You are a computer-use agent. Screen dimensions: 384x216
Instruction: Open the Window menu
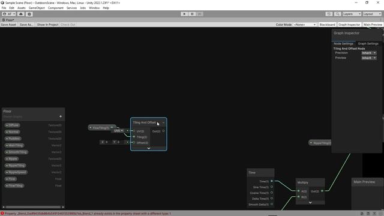tap(94, 8)
